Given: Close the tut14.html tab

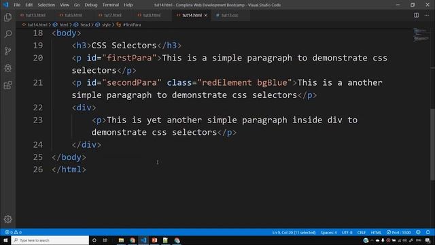Looking at the screenshot, I should point(205,15).
